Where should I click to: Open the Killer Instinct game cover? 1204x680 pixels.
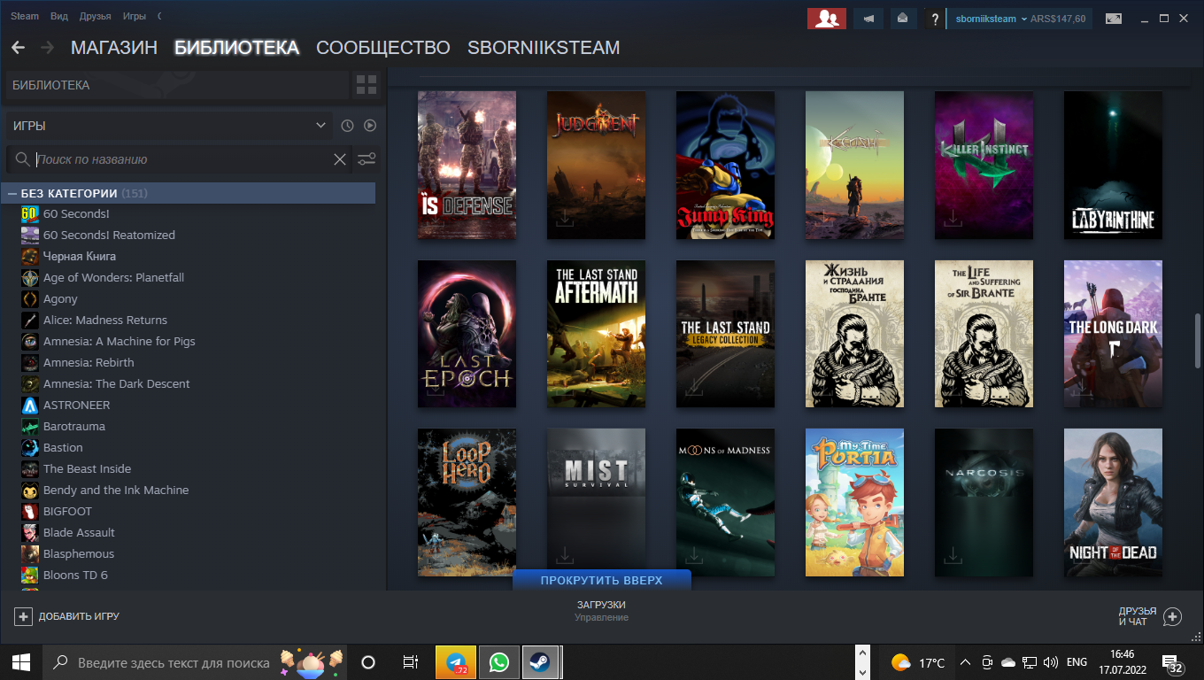coord(984,165)
